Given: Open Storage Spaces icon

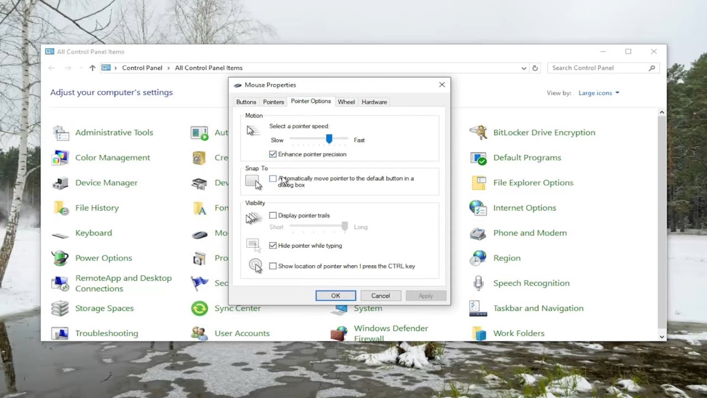Looking at the screenshot, I should [x=61, y=308].
